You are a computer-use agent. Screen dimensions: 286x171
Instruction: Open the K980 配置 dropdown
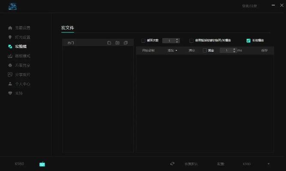(256, 164)
